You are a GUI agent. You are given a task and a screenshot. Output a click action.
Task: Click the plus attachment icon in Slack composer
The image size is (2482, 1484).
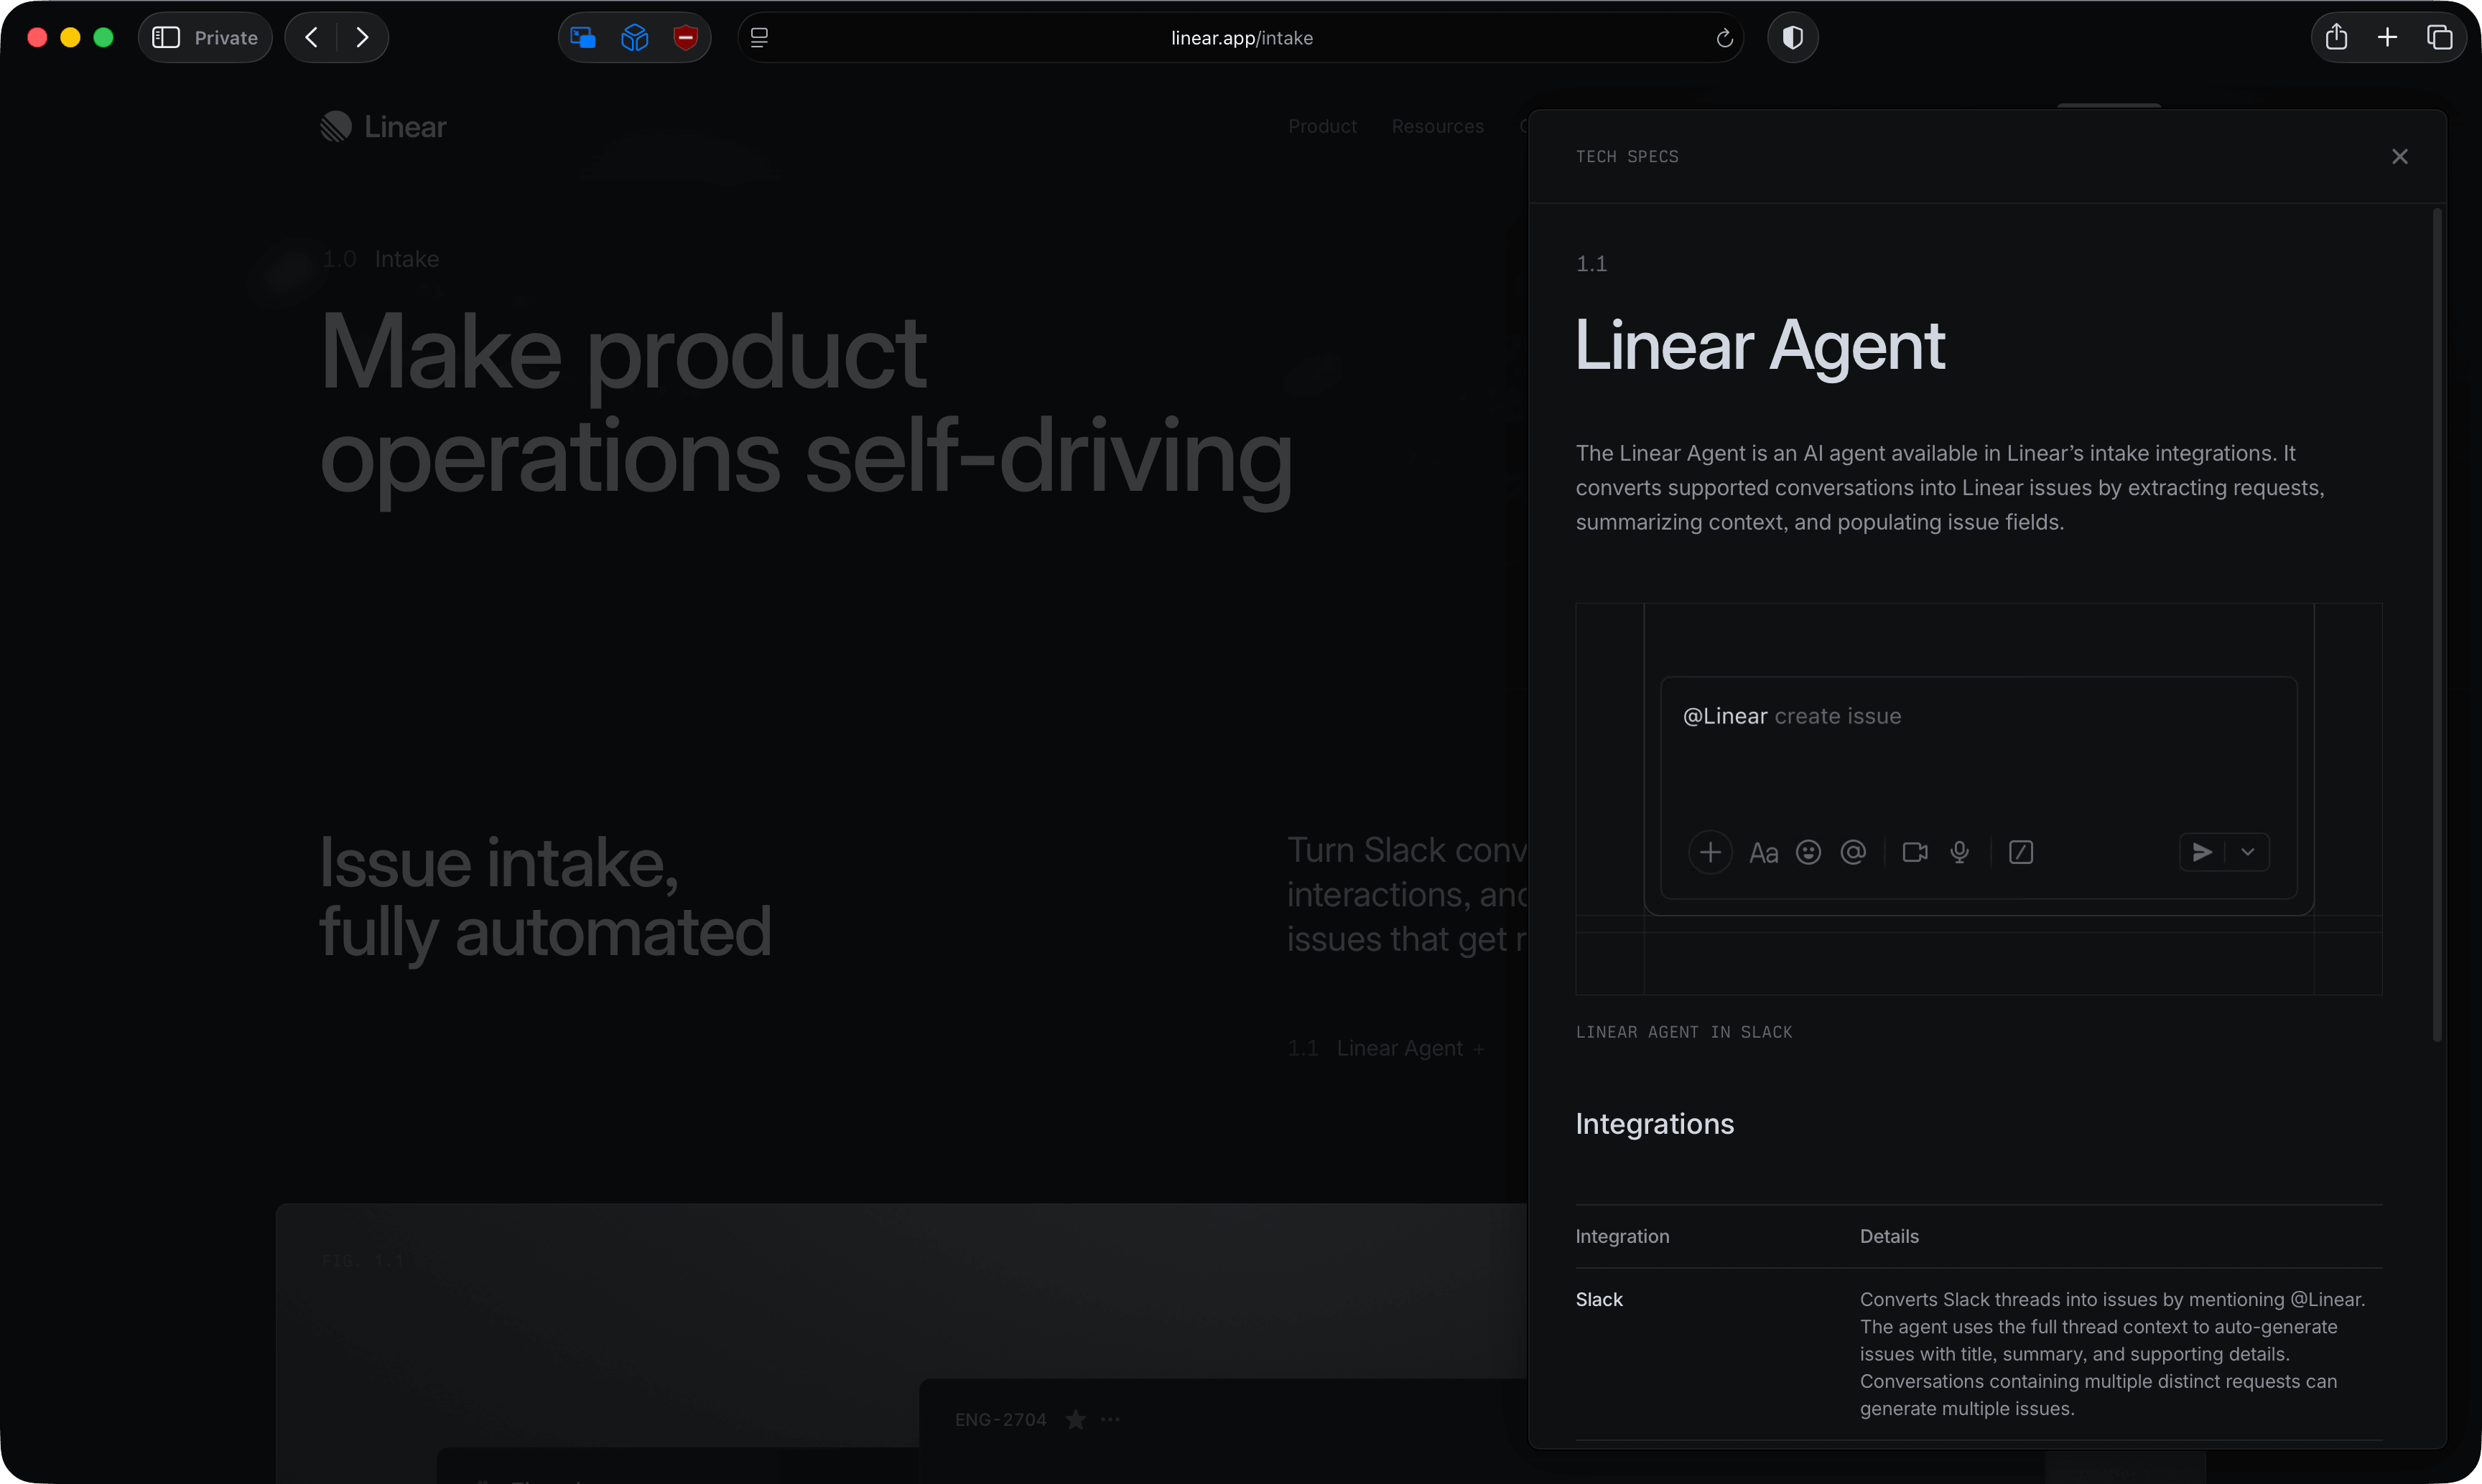coord(1711,852)
